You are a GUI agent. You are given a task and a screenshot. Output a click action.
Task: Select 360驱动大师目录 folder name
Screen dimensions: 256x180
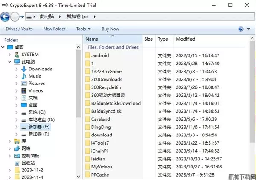click(108, 95)
